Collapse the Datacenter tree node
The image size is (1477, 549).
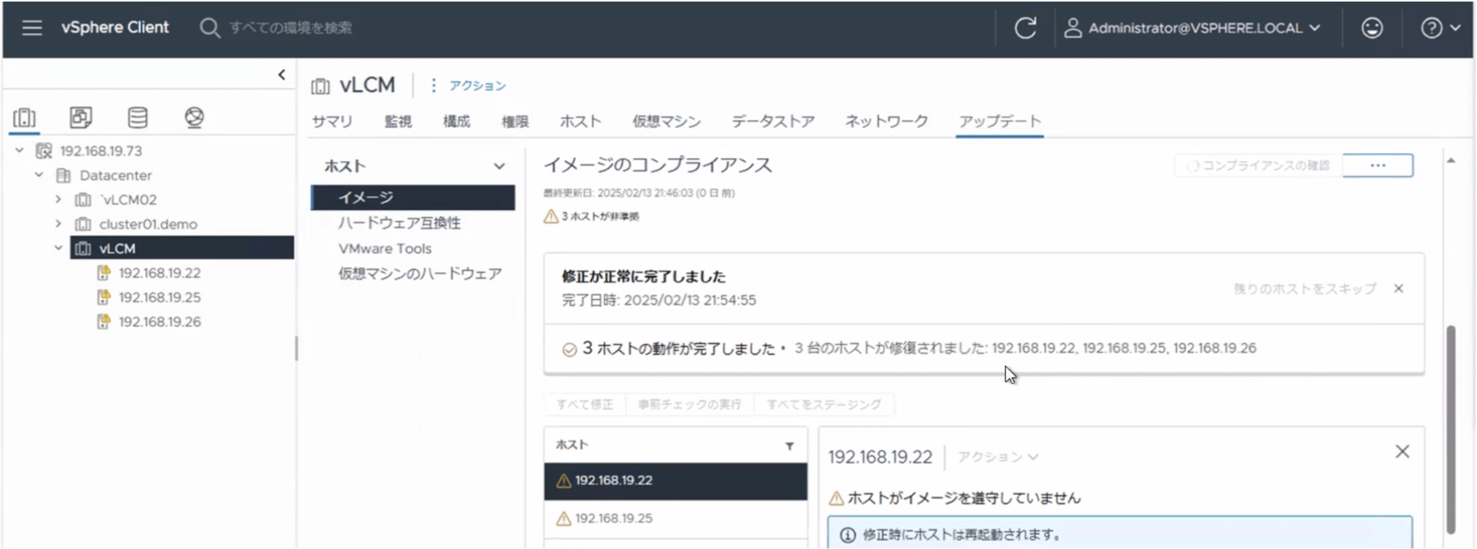[x=39, y=175]
